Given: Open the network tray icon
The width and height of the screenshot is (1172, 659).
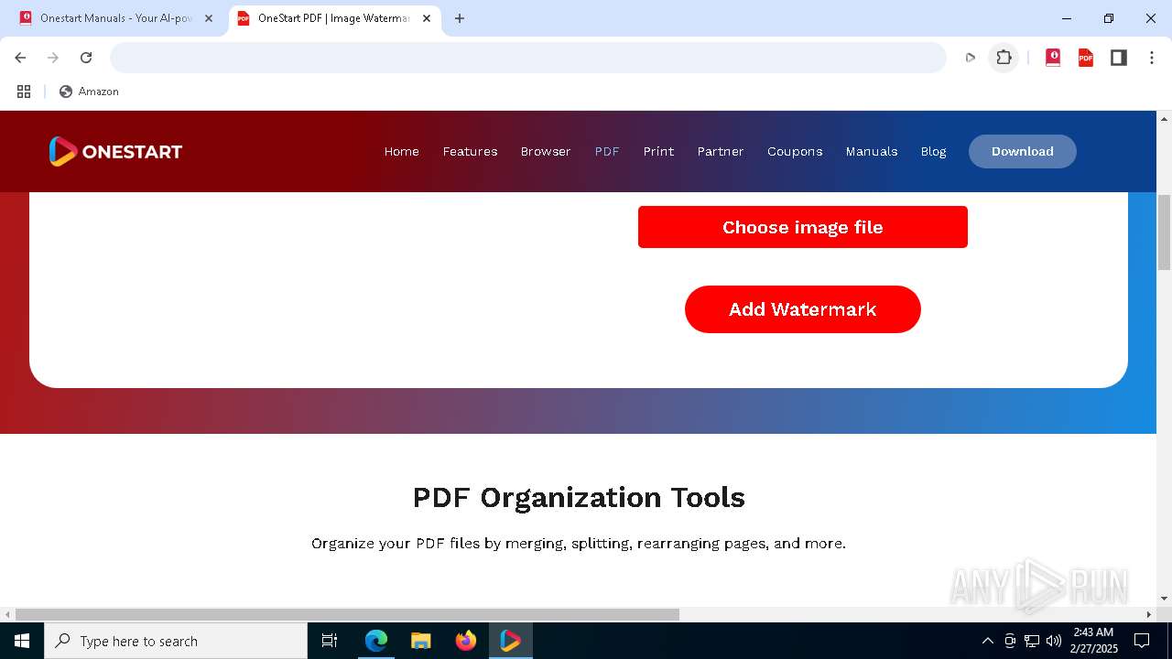Looking at the screenshot, I should click(1032, 641).
